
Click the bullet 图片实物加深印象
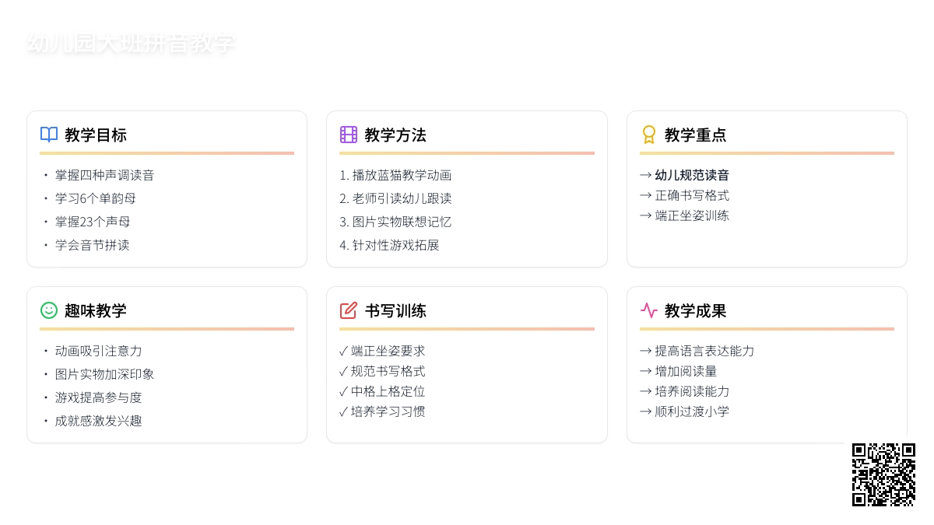pos(104,374)
